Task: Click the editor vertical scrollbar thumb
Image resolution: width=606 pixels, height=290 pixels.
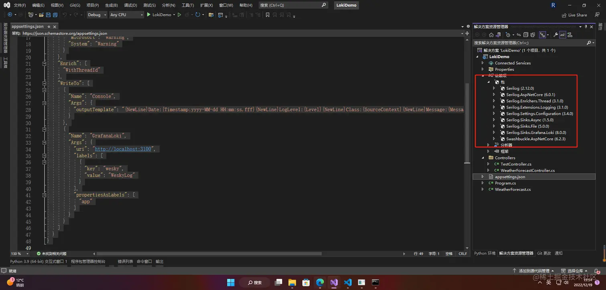Action: pos(467,122)
